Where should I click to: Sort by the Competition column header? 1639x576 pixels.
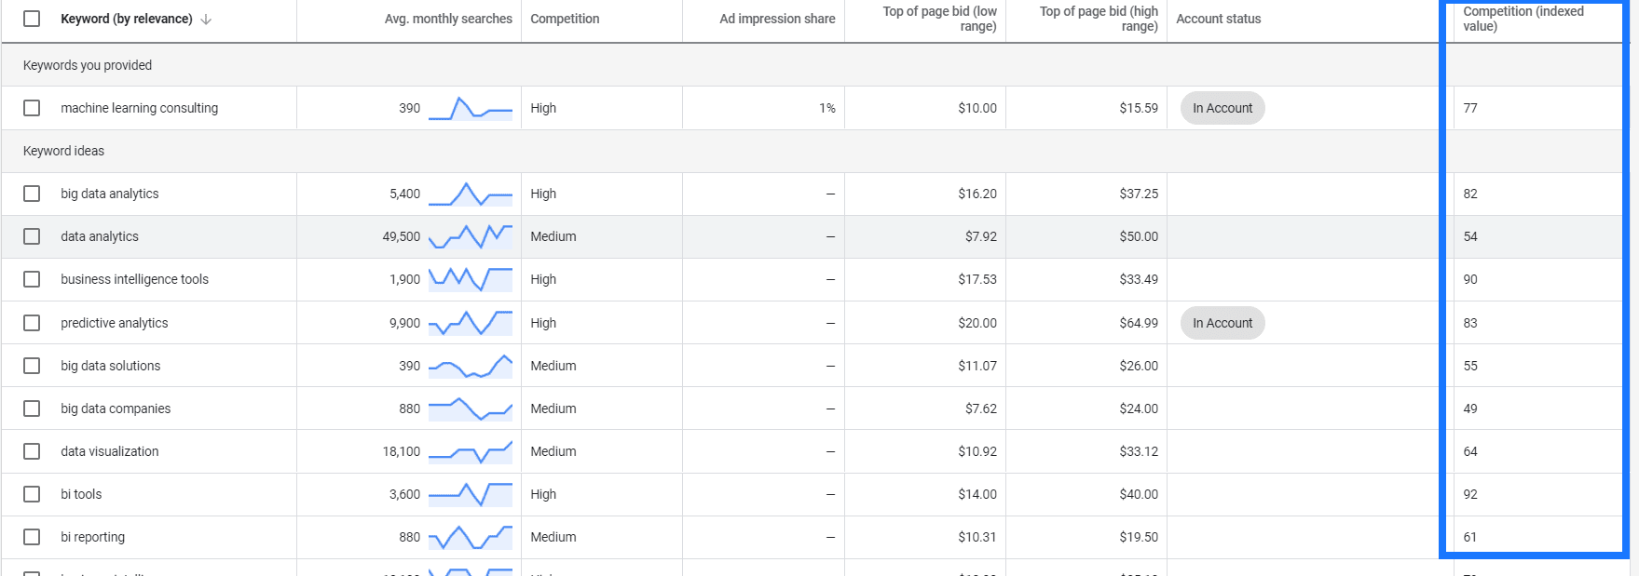coord(565,19)
